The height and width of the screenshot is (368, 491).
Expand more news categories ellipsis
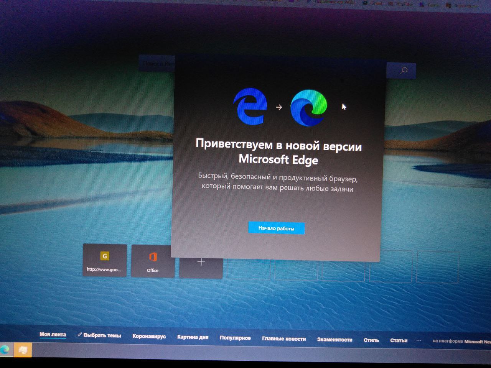click(x=419, y=340)
